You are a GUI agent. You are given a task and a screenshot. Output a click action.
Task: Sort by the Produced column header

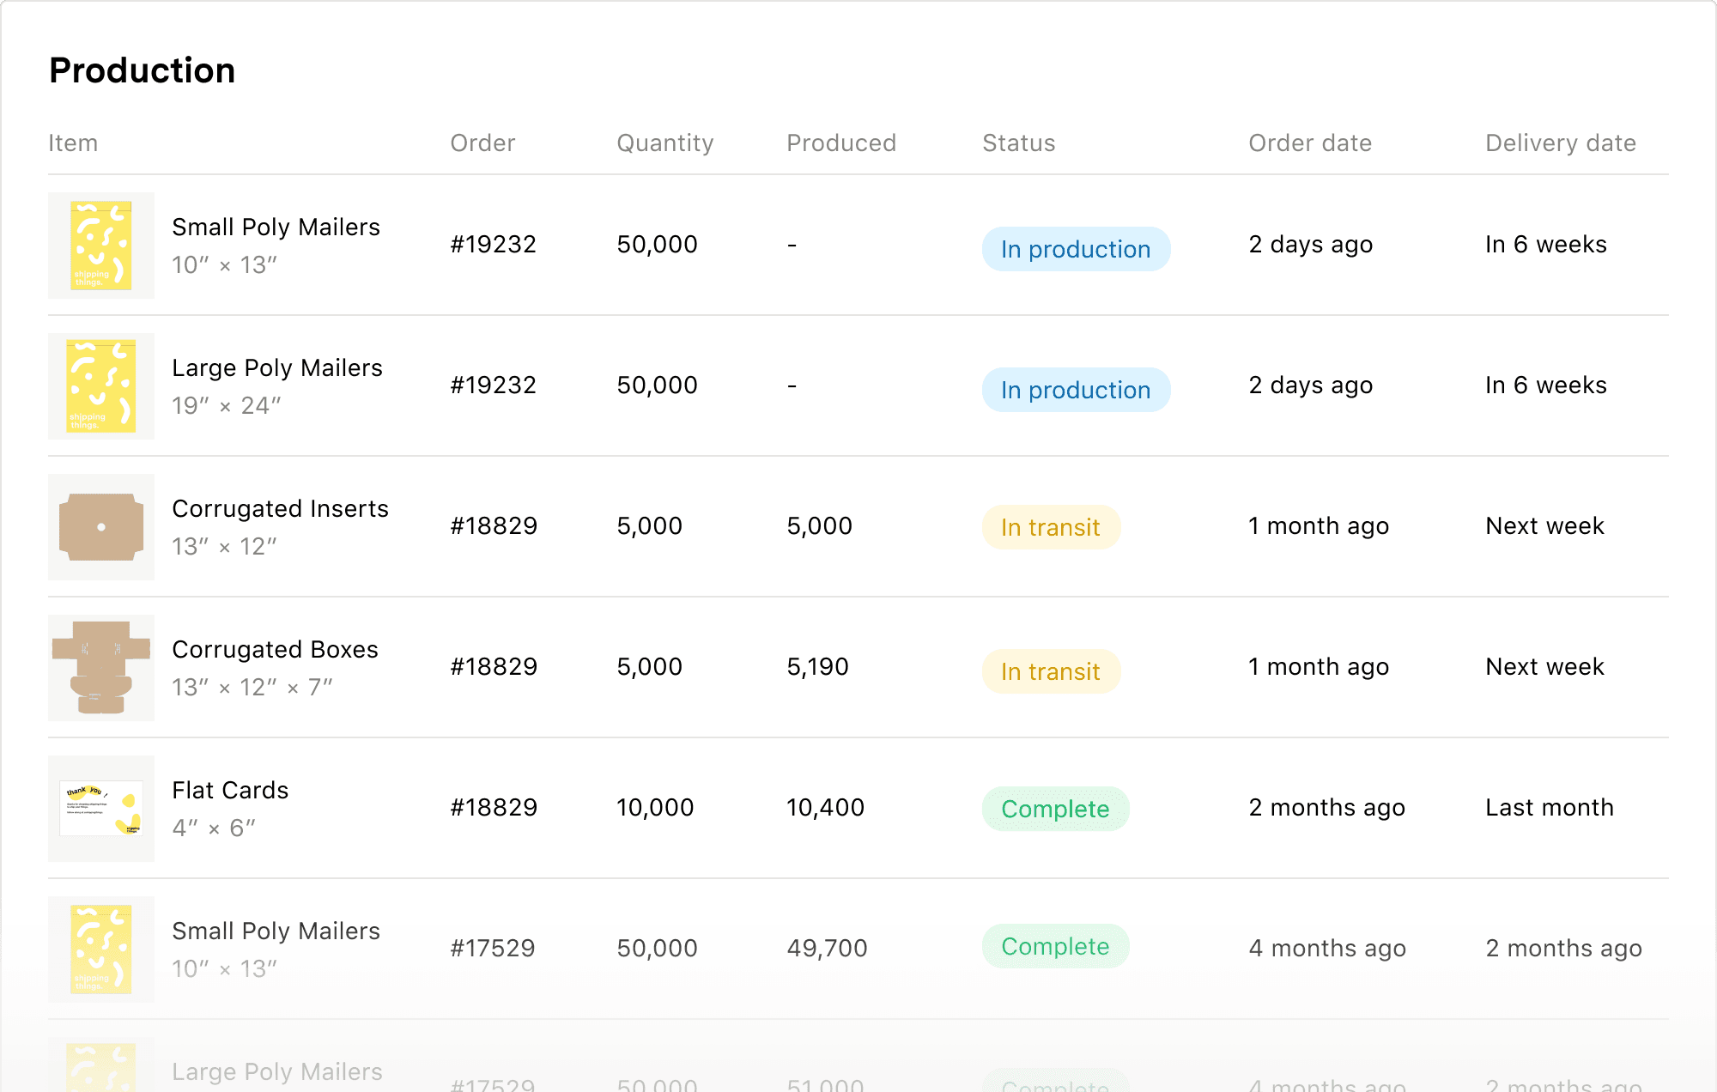pos(841,143)
